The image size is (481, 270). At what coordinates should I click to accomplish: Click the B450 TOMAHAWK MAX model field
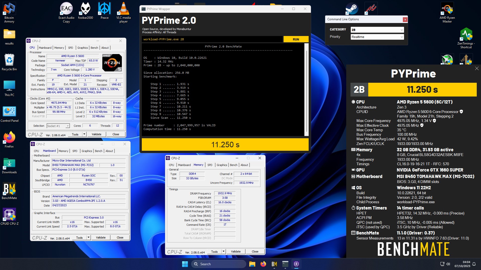coord(75,165)
